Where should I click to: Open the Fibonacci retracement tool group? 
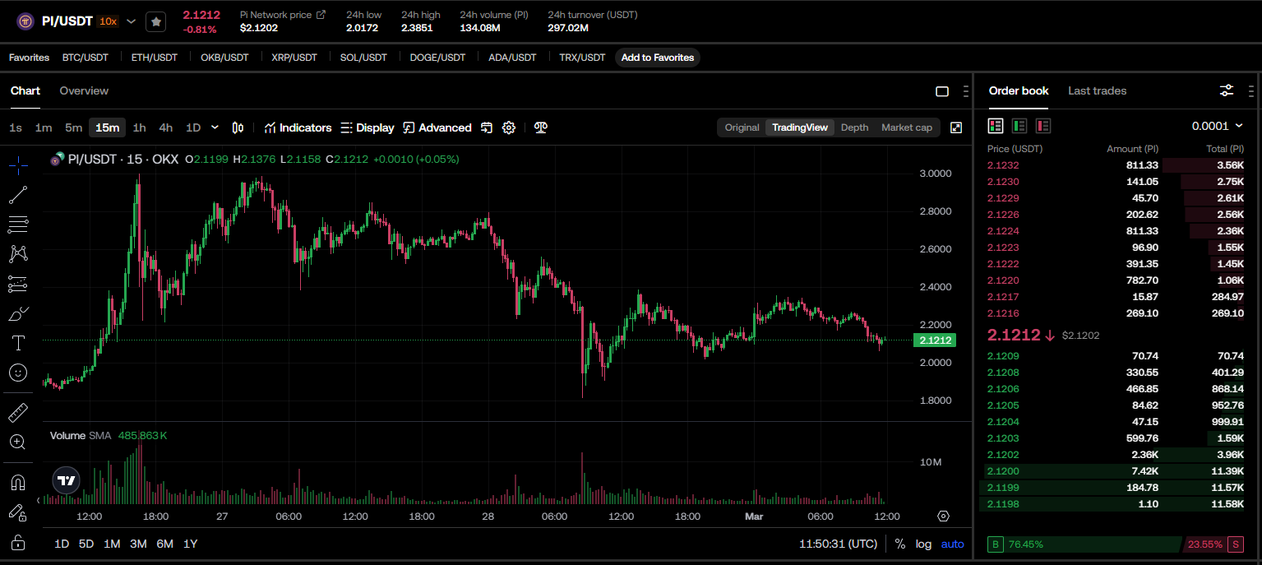[18, 224]
